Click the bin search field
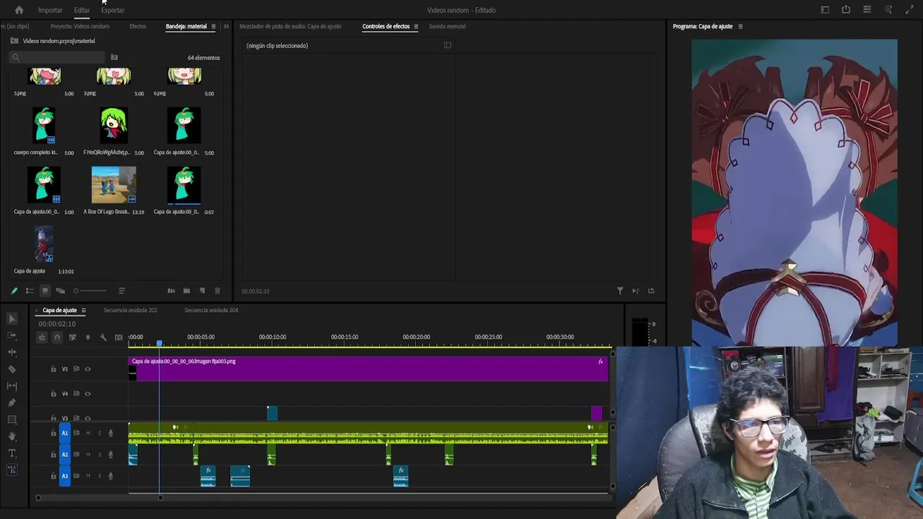Screen dimensions: 923x519 58,57
